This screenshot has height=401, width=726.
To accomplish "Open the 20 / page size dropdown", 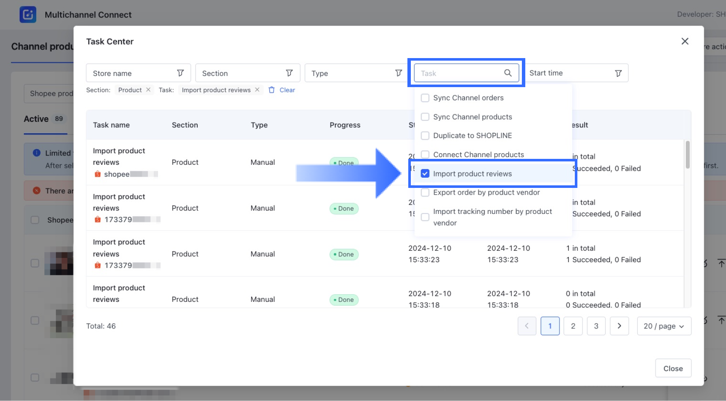I will click(x=664, y=326).
